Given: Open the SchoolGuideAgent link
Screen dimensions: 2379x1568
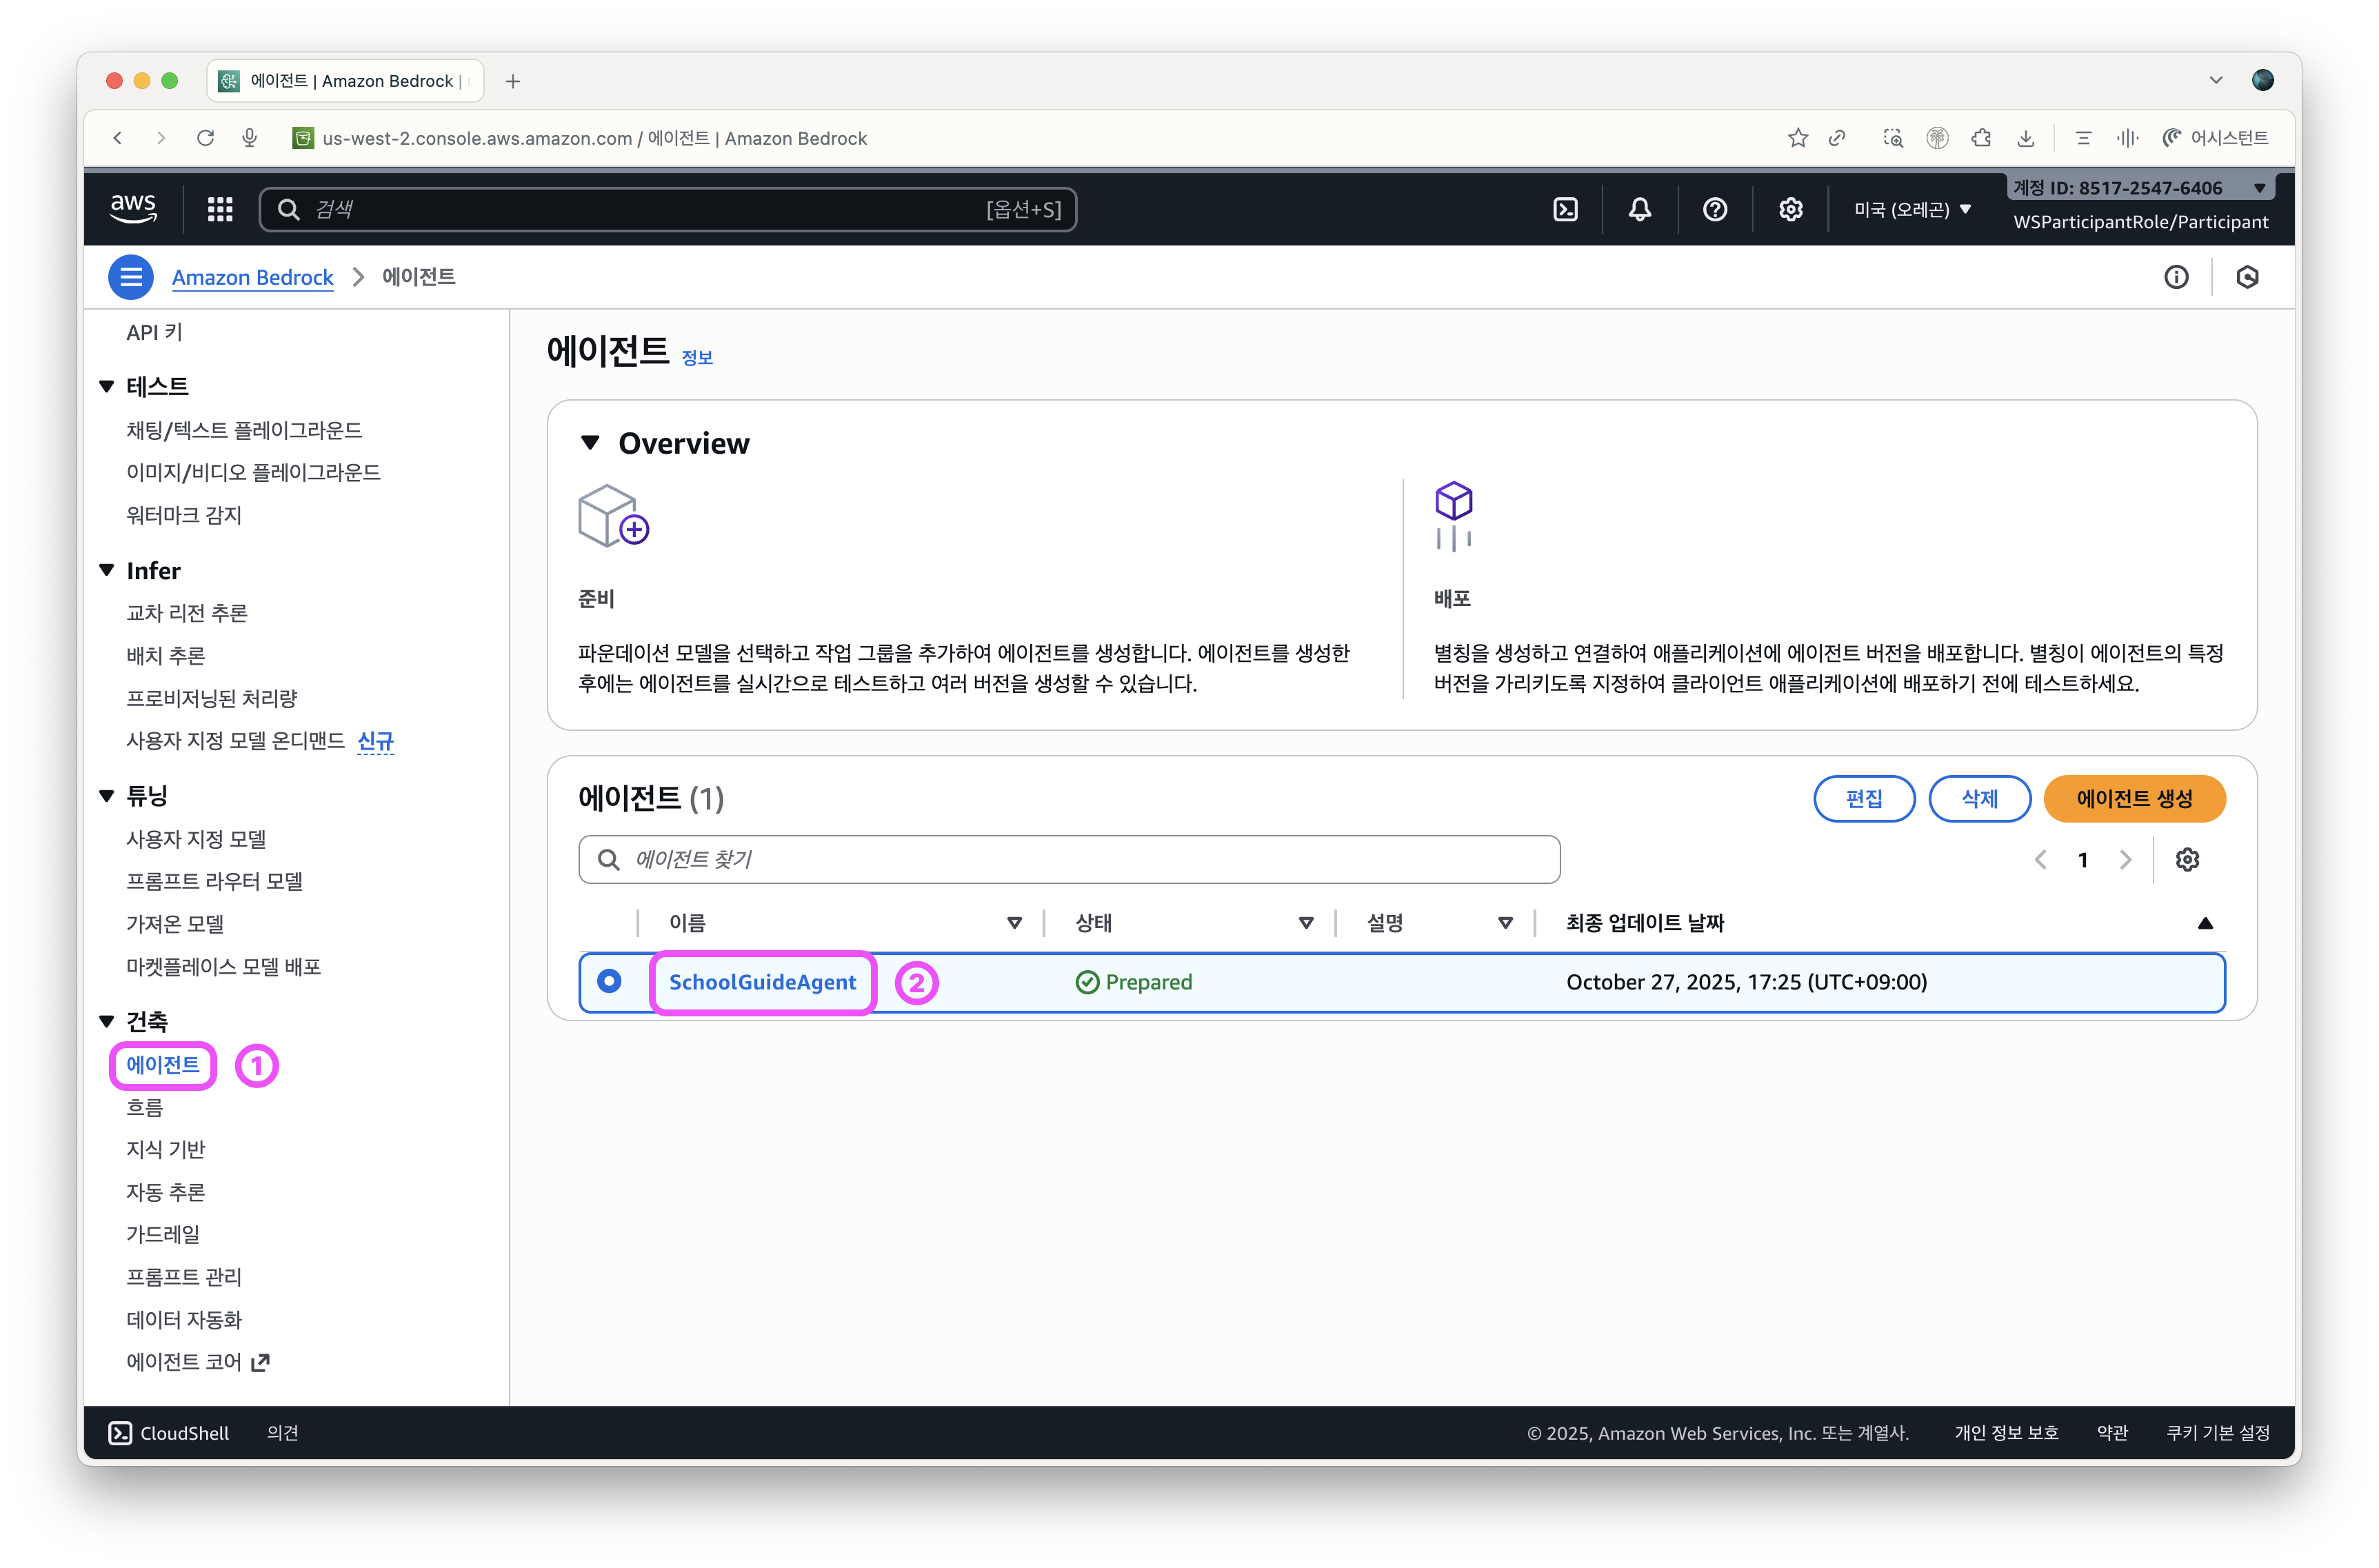Looking at the screenshot, I should pyautogui.click(x=762, y=982).
